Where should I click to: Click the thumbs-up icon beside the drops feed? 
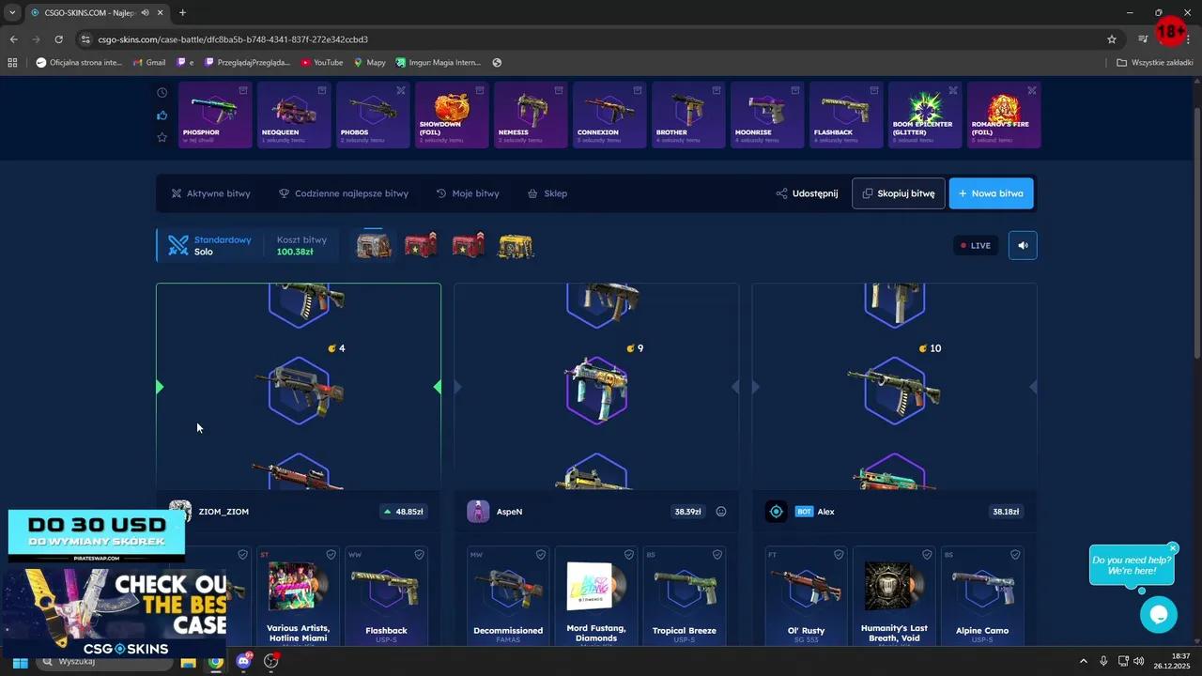pyautogui.click(x=162, y=115)
